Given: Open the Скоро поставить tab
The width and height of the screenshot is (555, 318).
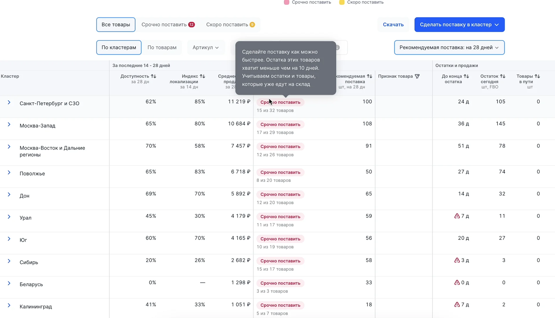Looking at the screenshot, I should click(230, 25).
